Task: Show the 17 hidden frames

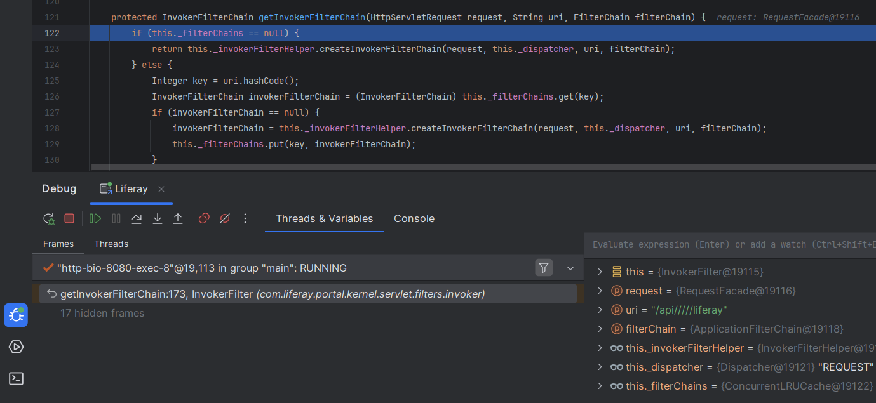Action: tap(102, 313)
